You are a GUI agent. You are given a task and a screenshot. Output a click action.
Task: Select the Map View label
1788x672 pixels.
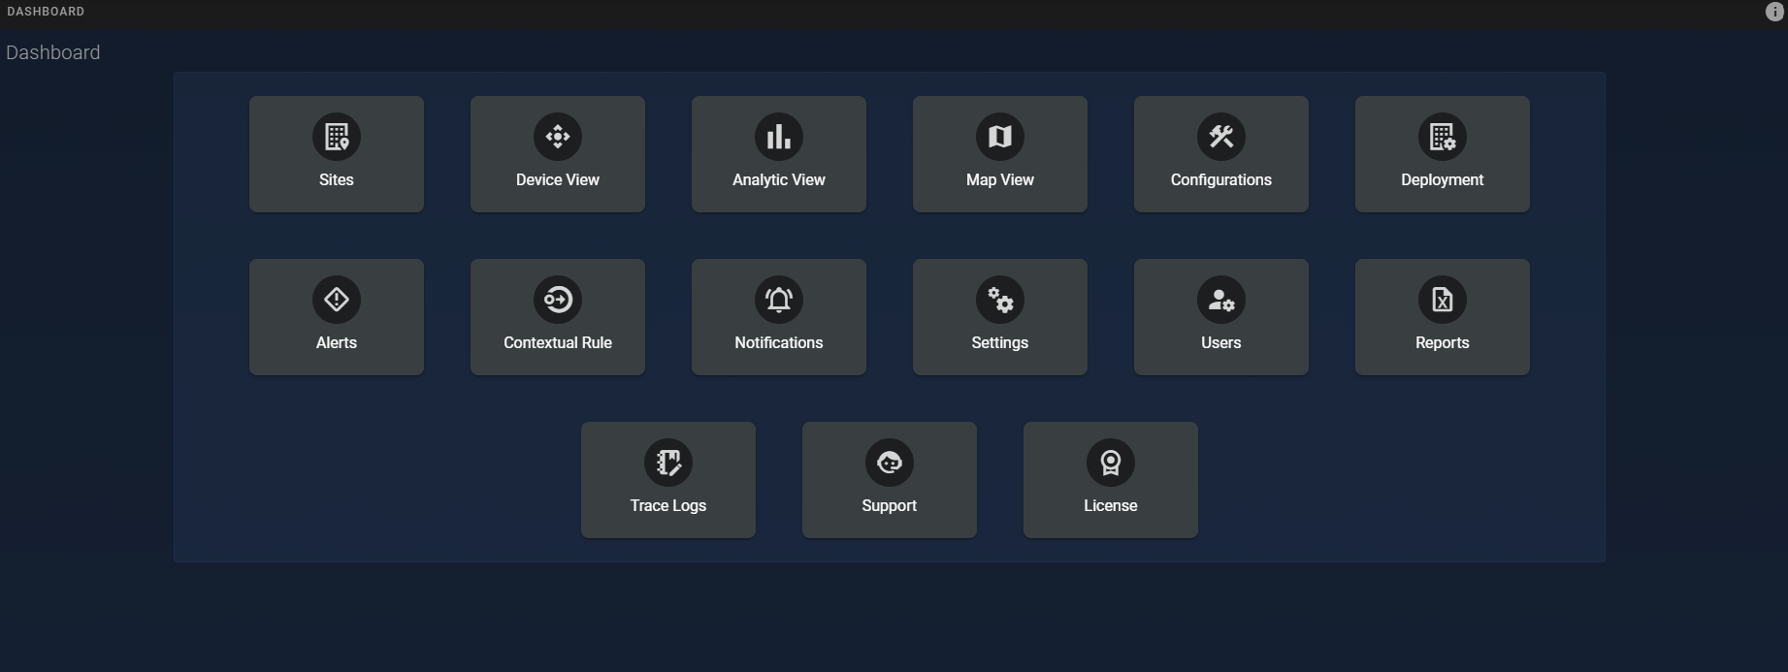(1000, 180)
